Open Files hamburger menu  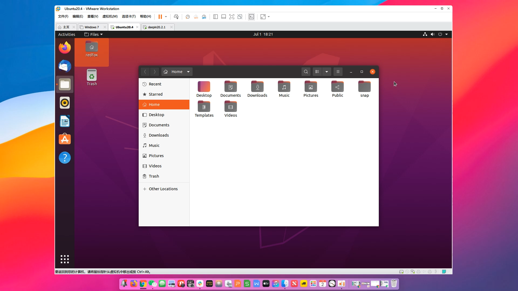pos(338,72)
